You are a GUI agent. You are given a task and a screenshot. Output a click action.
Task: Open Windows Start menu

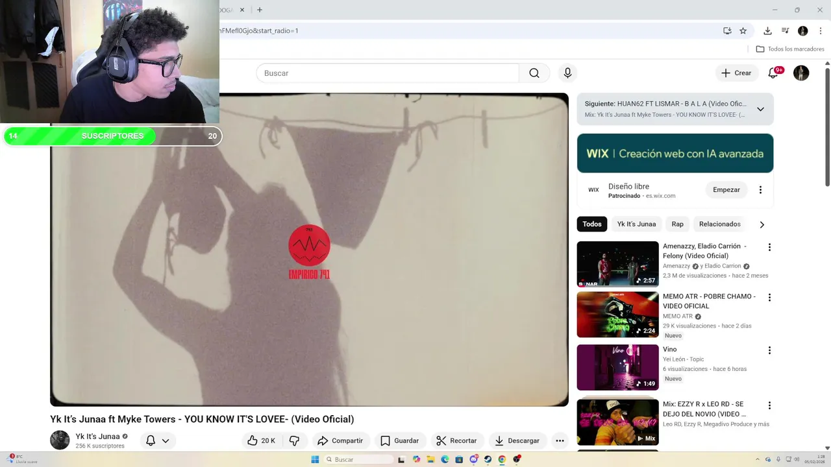(315, 459)
